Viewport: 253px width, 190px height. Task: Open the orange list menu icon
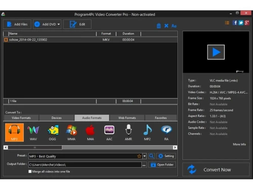[227, 23]
